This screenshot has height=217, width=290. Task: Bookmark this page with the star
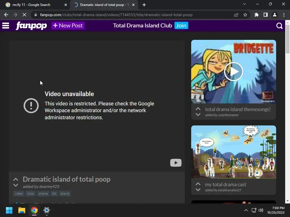245,15
